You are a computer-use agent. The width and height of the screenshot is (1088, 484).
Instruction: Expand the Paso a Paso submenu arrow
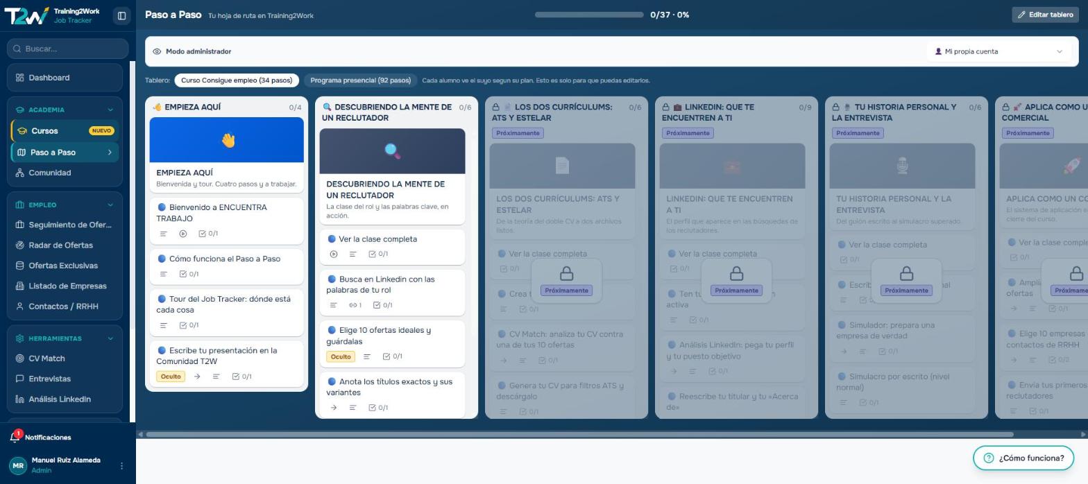coord(110,153)
